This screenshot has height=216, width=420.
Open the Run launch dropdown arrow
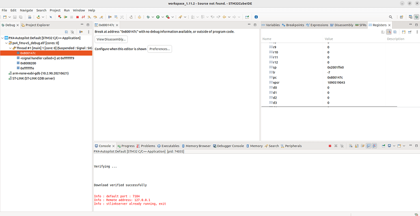point(163,17)
